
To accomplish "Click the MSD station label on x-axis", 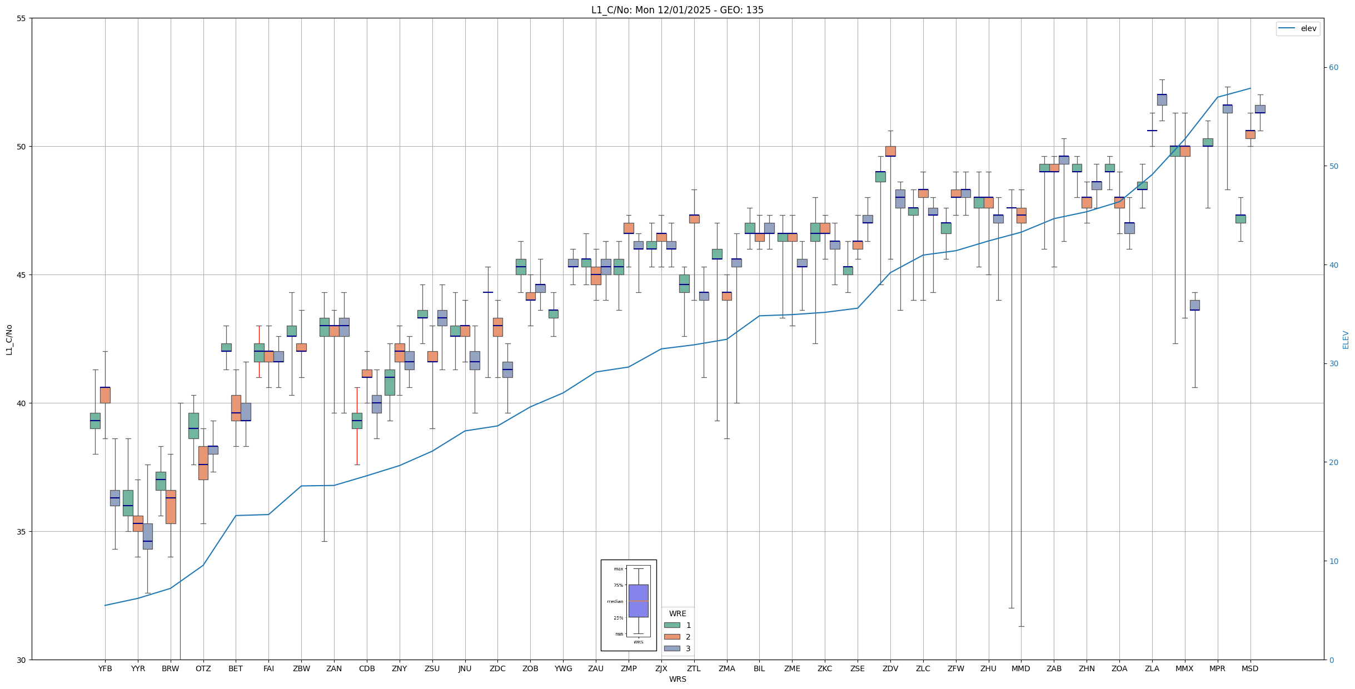I will tap(1250, 668).
